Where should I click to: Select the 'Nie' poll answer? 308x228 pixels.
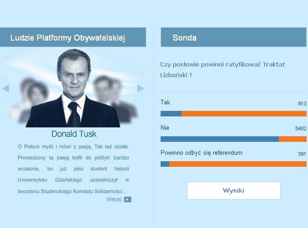(x=164, y=128)
